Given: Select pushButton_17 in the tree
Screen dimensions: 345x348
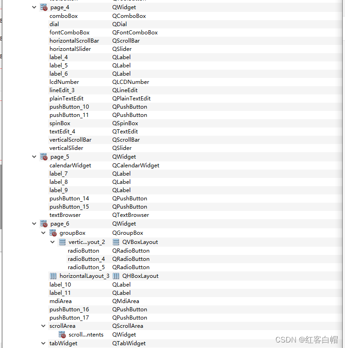Looking at the screenshot, I should [x=69, y=318].
